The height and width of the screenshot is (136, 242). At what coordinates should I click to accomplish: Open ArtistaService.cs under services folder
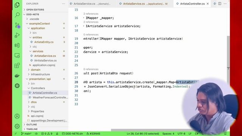tap(45, 56)
